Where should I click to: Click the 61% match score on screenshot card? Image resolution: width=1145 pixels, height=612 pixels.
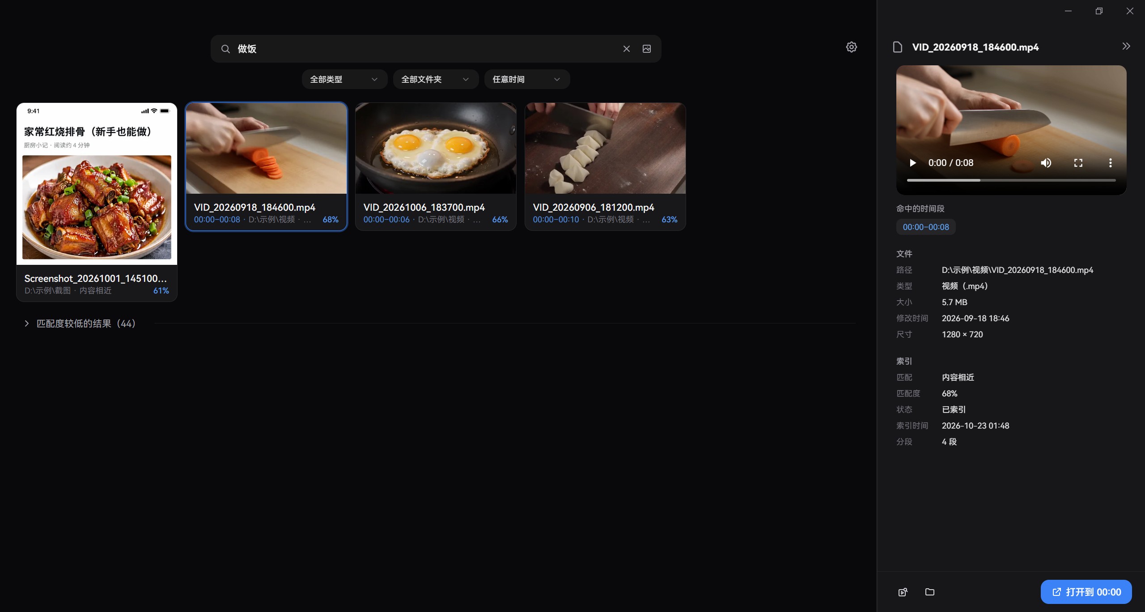coord(161,291)
